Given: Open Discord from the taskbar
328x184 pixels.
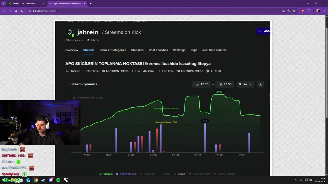Looking at the screenshot, I should tap(51, 180).
